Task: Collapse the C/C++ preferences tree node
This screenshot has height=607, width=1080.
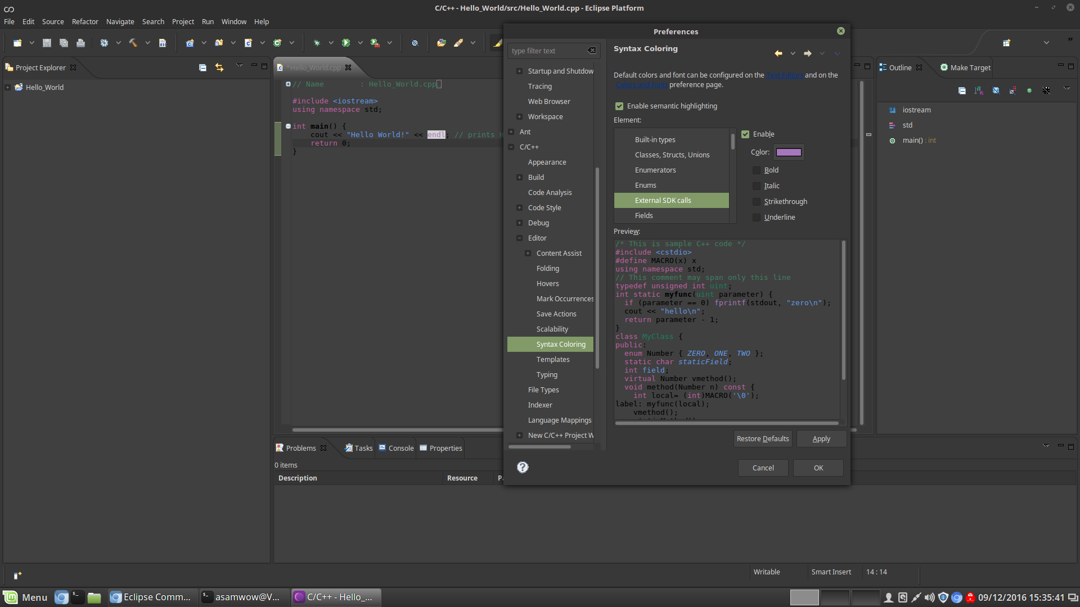Action: 511,147
